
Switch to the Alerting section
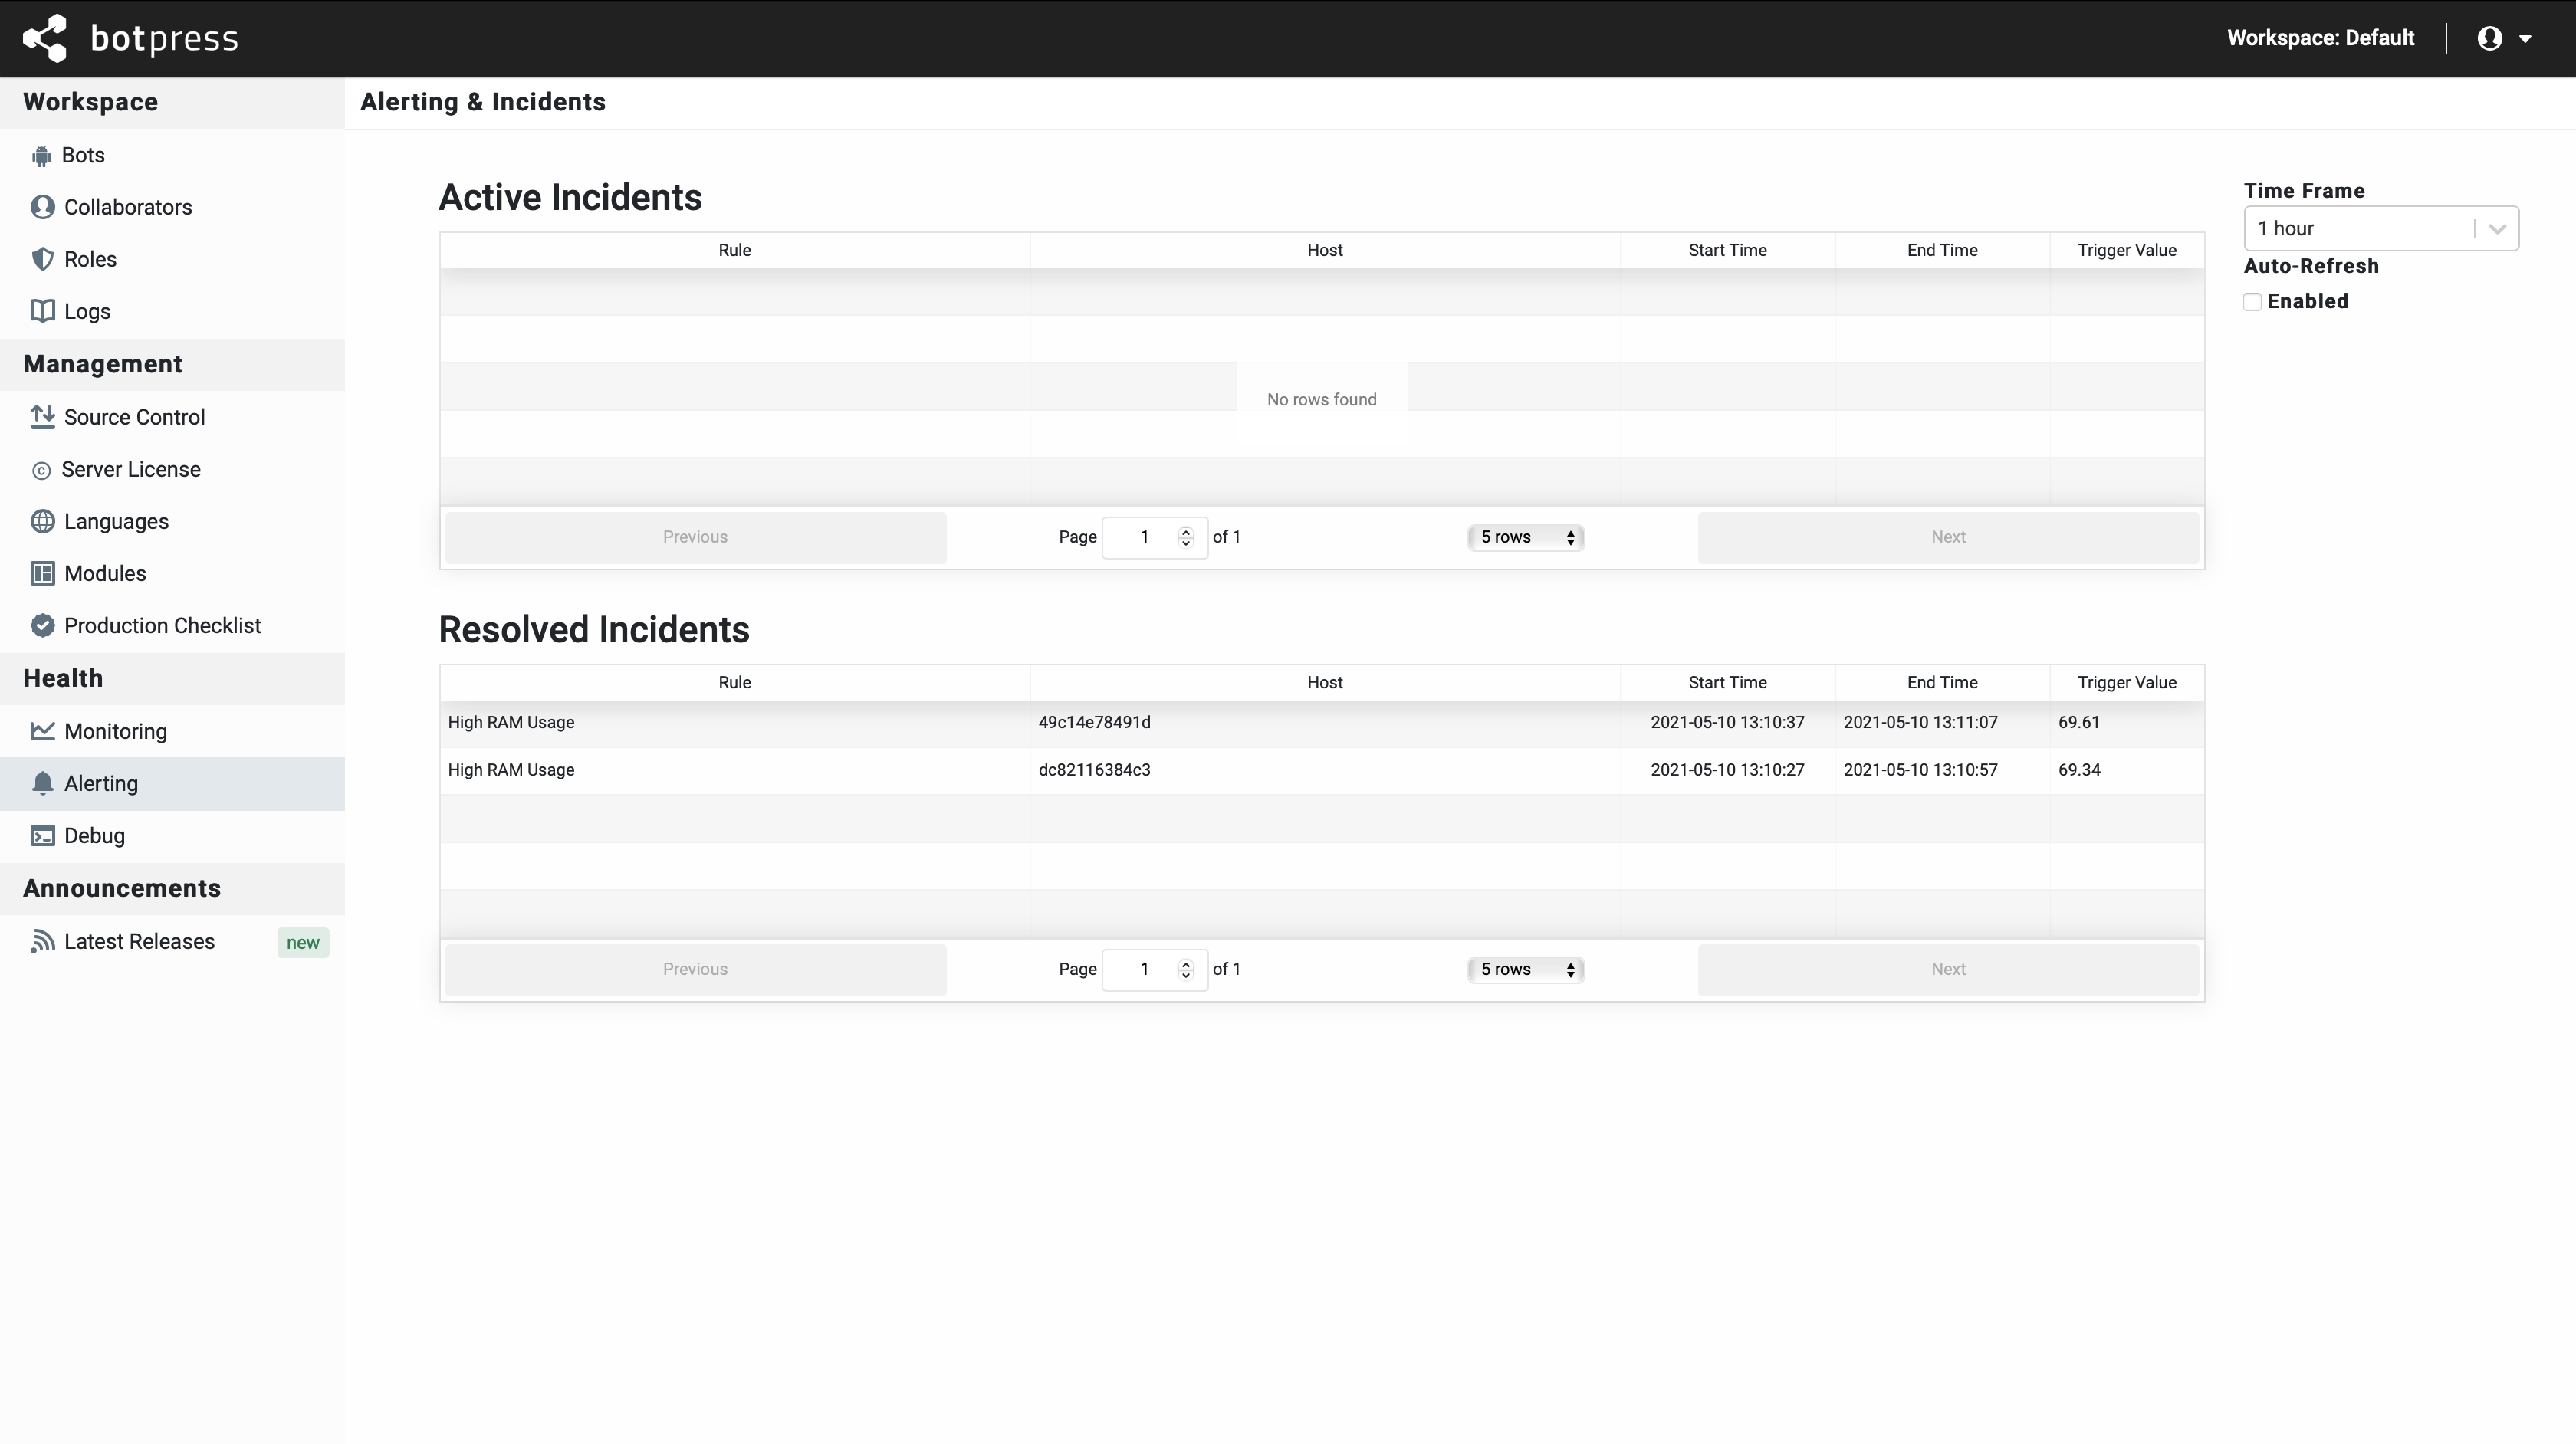(x=99, y=783)
